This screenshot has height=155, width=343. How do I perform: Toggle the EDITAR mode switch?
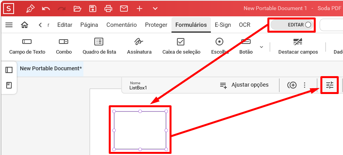coord(292,25)
